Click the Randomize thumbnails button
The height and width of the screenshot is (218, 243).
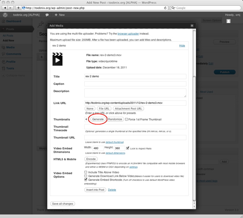point(115,119)
